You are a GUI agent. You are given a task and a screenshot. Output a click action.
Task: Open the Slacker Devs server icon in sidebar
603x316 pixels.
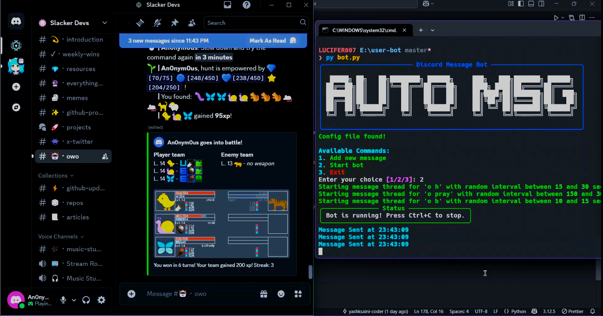pyautogui.click(x=16, y=46)
